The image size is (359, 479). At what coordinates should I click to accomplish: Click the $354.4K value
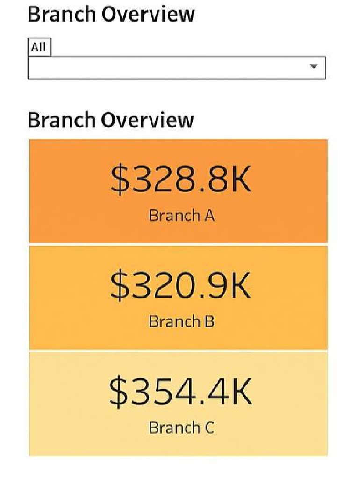pyautogui.click(x=181, y=392)
